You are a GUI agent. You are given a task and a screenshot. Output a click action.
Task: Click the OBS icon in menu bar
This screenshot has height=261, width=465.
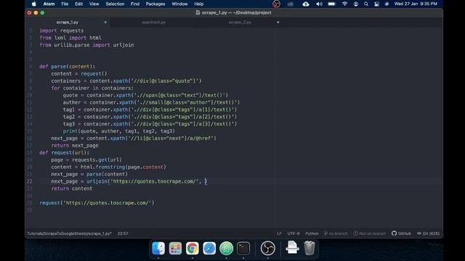[x=276, y=4]
